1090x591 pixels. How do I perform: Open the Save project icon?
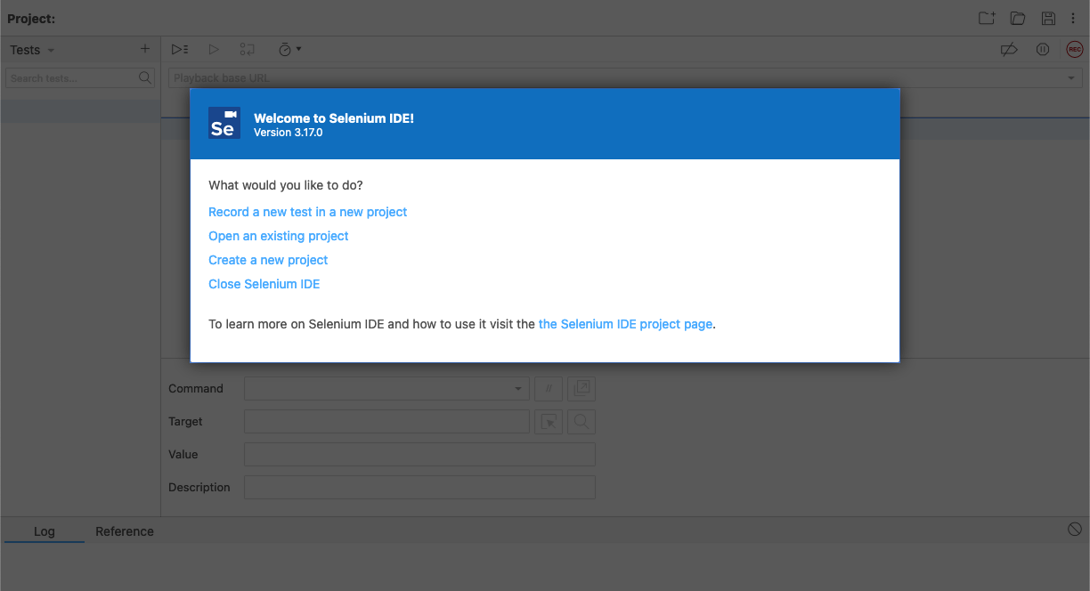point(1048,18)
